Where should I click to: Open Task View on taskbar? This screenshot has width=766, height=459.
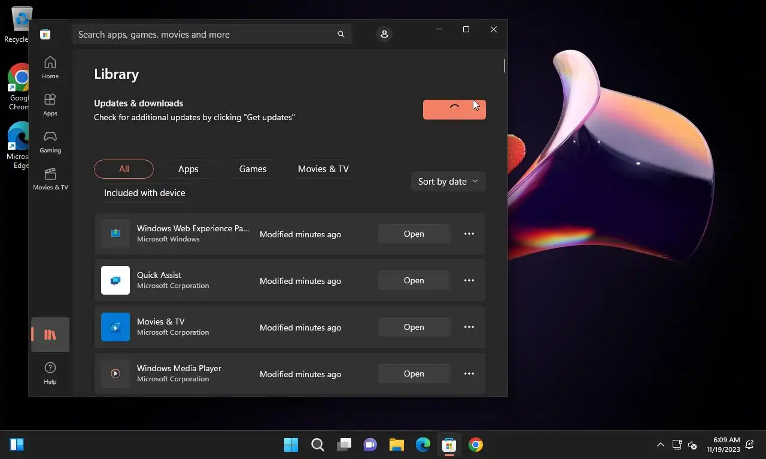[x=344, y=445]
